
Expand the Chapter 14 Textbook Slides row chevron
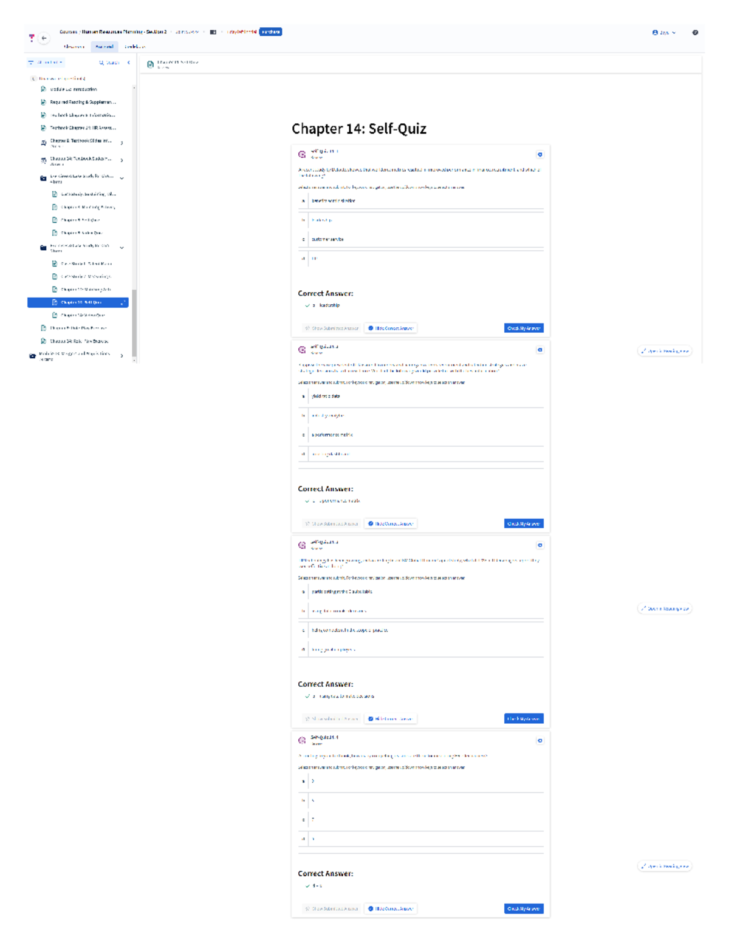coord(122,161)
